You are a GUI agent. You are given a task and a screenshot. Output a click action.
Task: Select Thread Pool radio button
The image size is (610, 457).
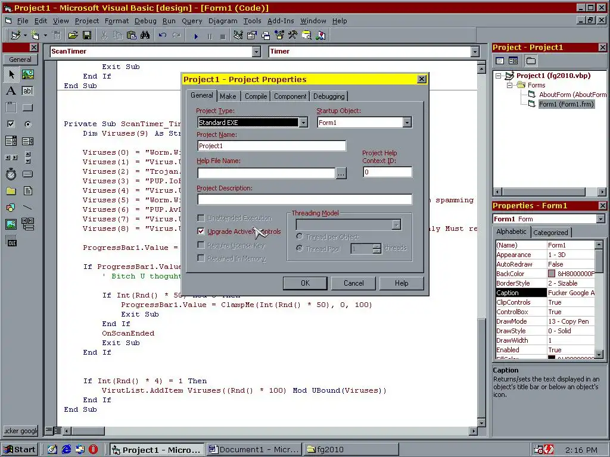click(x=300, y=248)
